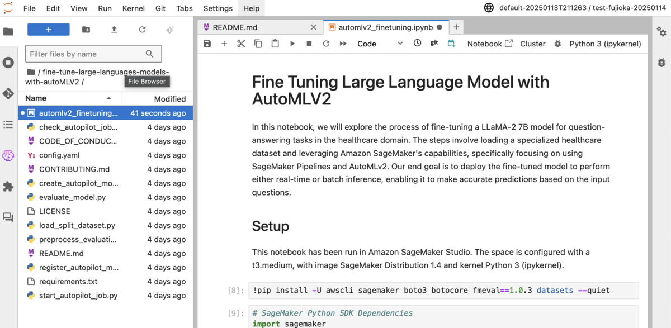This screenshot has height=328, width=671.
Task: Cut the selected cell with scissors icon
Action: [x=241, y=44]
